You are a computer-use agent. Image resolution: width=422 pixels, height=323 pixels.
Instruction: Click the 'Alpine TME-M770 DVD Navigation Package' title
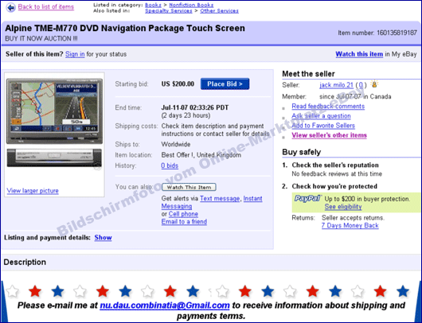pos(125,28)
